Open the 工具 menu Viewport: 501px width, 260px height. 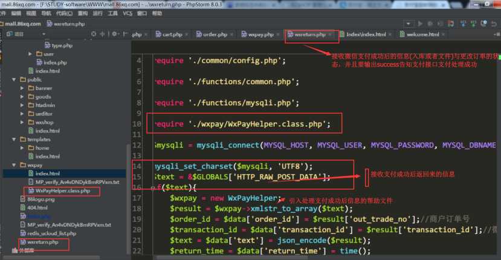[113, 13]
